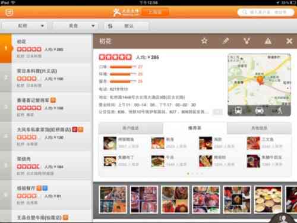Open the second listing, the Japanese restaurant (兴义店)
Image resolution: width=297 pixels, height=223 pixels.
point(46,78)
